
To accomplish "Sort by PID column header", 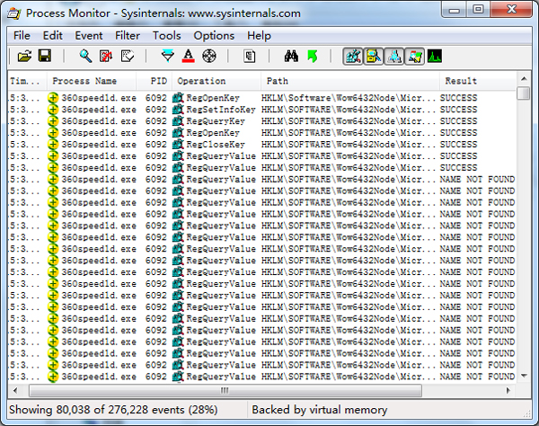I will 155,81.
